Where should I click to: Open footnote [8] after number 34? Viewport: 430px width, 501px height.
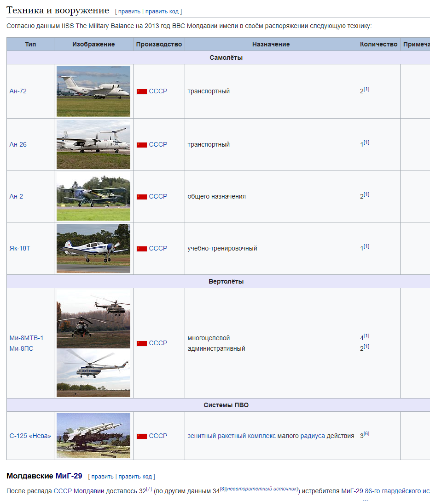(222, 489)
